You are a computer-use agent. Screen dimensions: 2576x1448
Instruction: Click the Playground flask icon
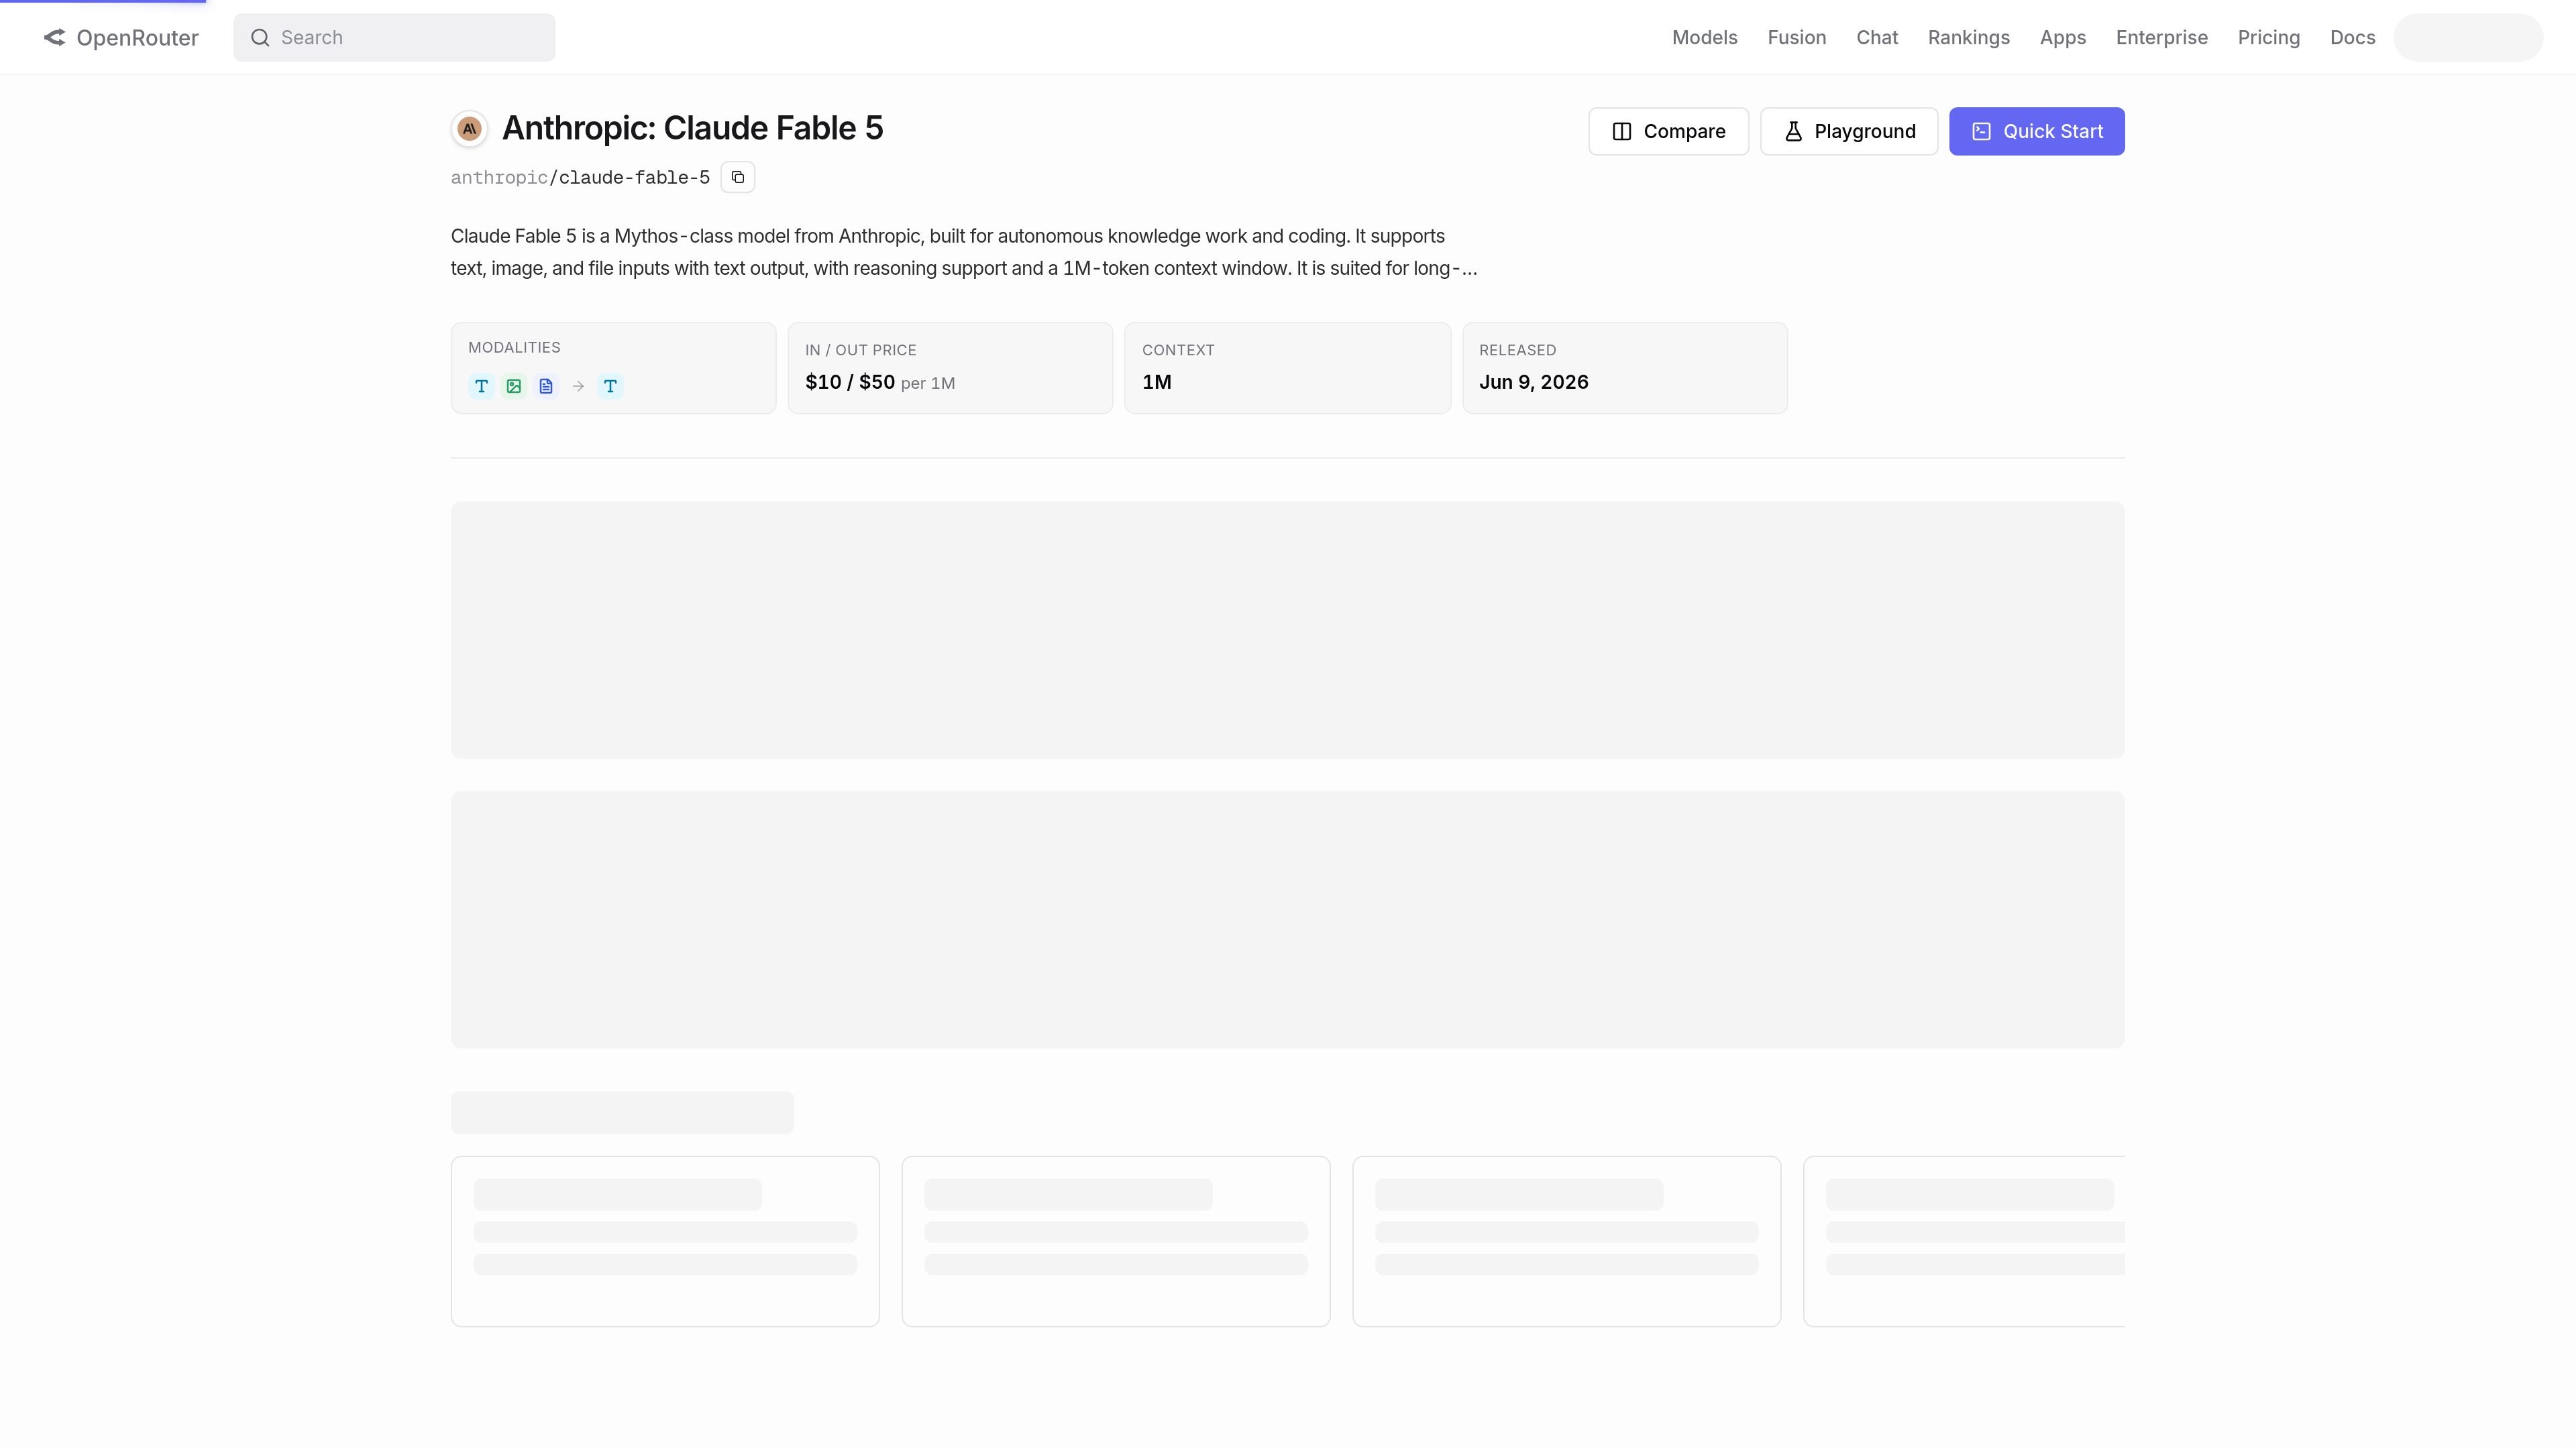pyautogui.click(x=1793, y=132)
